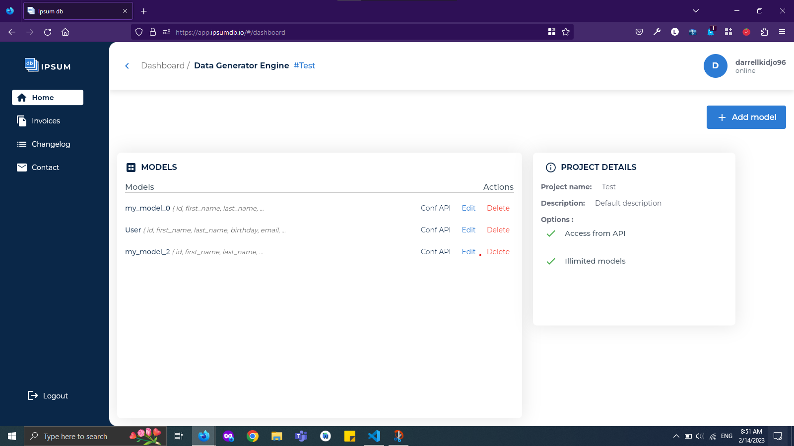
Task: Open File Explorer from taskbar
Action: (277, 436)
